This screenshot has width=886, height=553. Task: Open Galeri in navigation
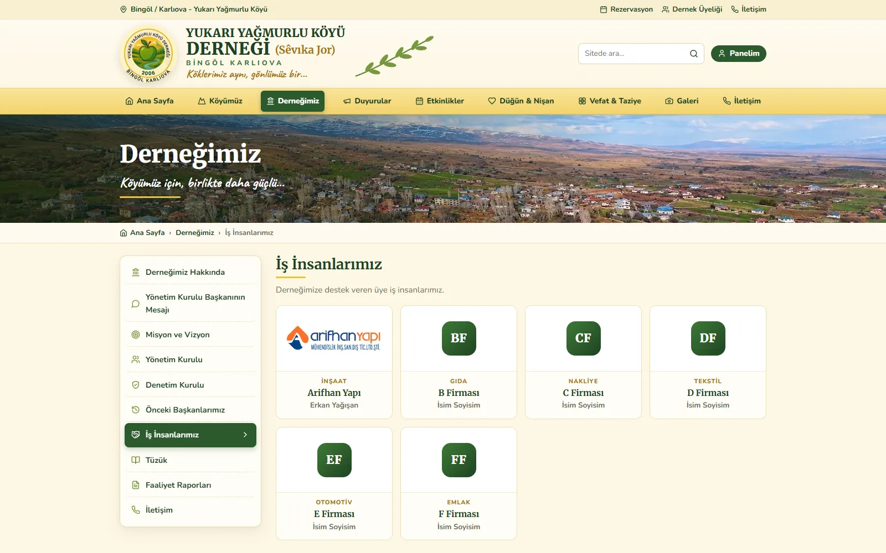pyautogui.click(x=682, y=101)
